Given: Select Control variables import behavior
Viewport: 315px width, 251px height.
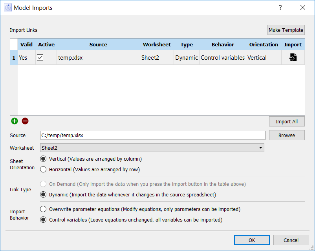Looking at the screenshot, I should [x=43, y=220].
